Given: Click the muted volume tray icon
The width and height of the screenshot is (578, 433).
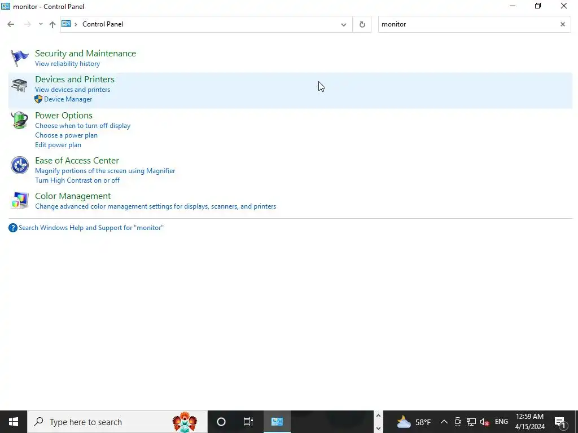Looking at the screenshot, I should coord(485,422).
